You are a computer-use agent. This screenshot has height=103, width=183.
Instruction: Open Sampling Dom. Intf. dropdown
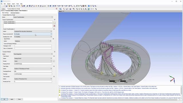[x=33, y=37]
